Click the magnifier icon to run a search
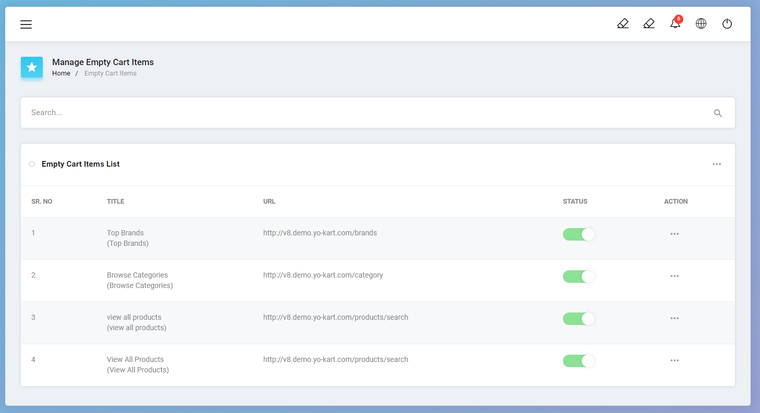The width and height of the screenshot is (760, 413). [718, 112]
